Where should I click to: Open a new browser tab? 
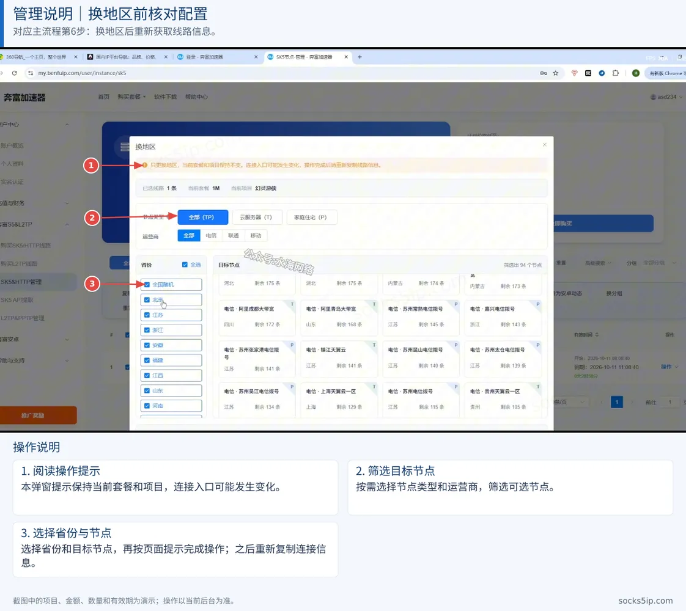pyautogui.click(x=360, y=57)
